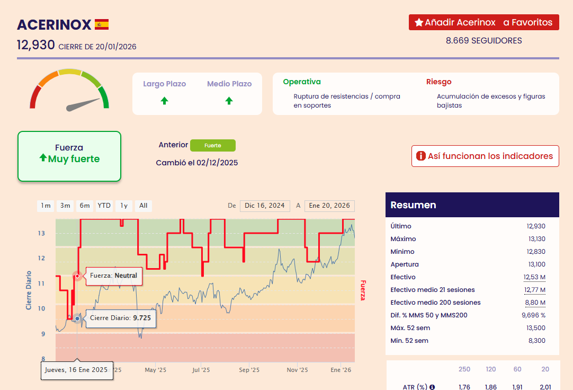Click the Cierre Diario axis label
Viewport: 573px width, 390px height.
click(x=29, y=290)
